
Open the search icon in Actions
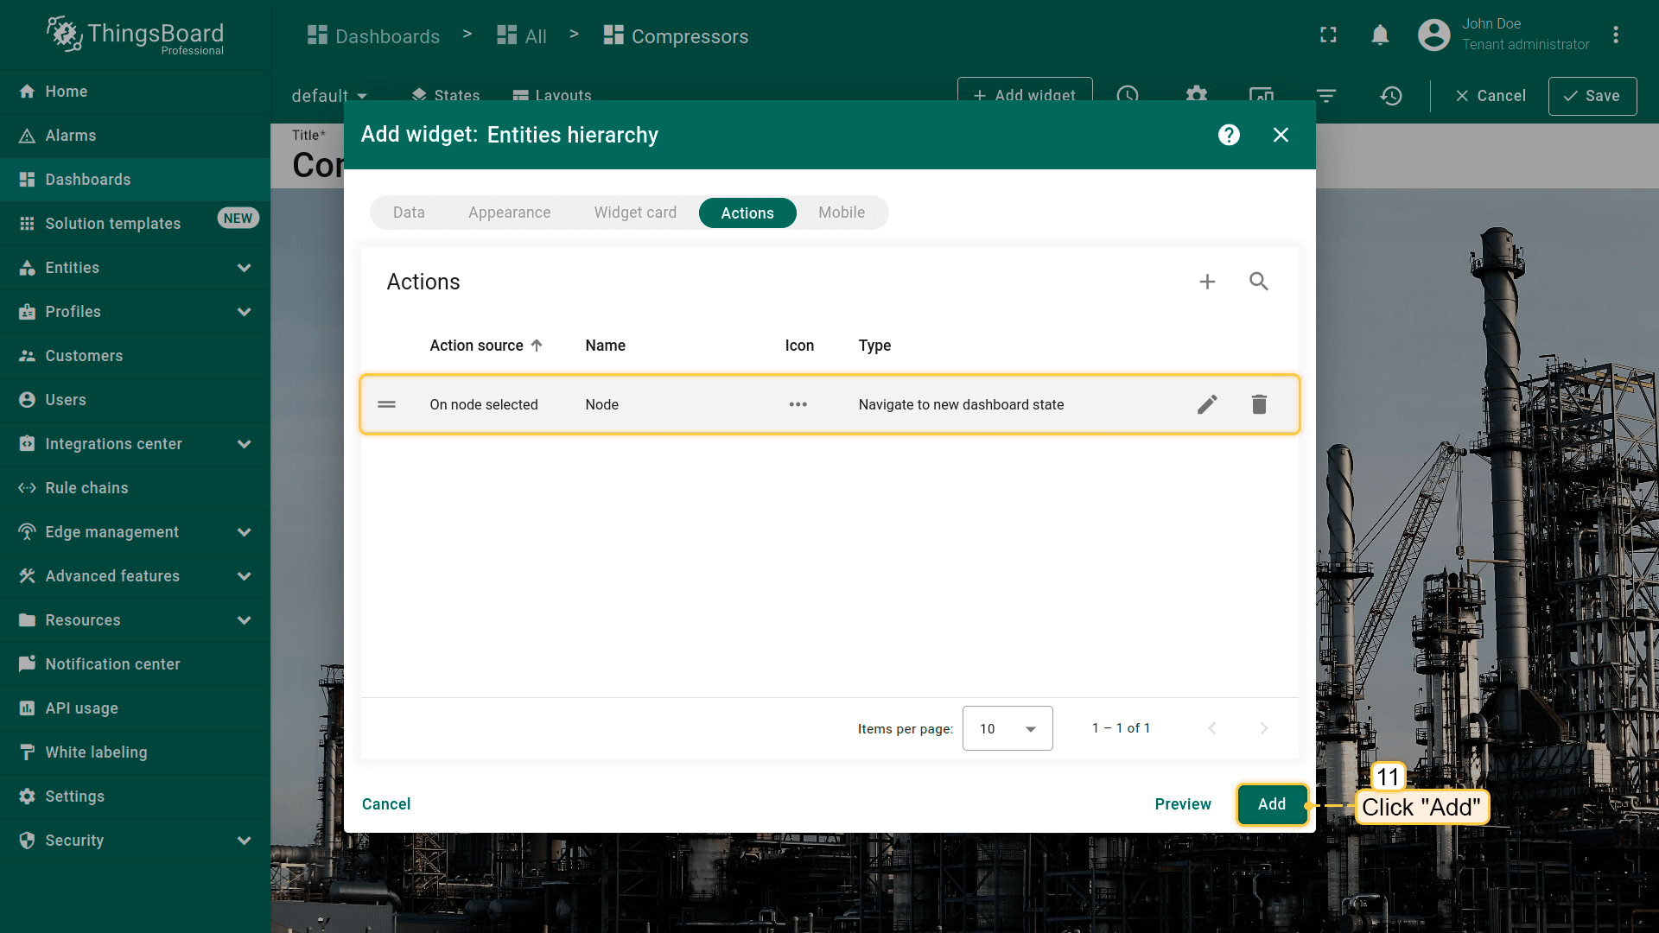tap(1259, 282)
